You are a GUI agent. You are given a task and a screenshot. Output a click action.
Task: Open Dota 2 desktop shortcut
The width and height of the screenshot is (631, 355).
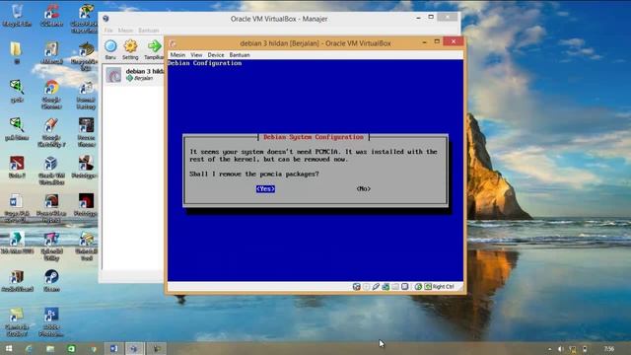pyautogui.click(x=17, y=167)
